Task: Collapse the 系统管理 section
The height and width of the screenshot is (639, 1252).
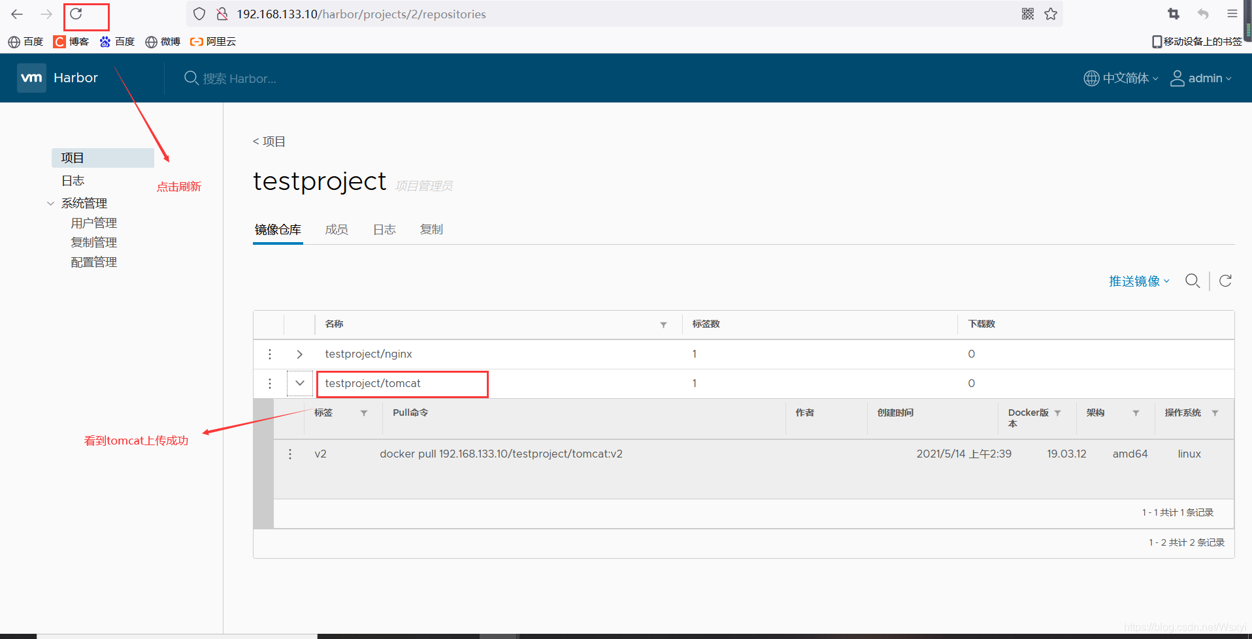Action: (x=51, y=203)
